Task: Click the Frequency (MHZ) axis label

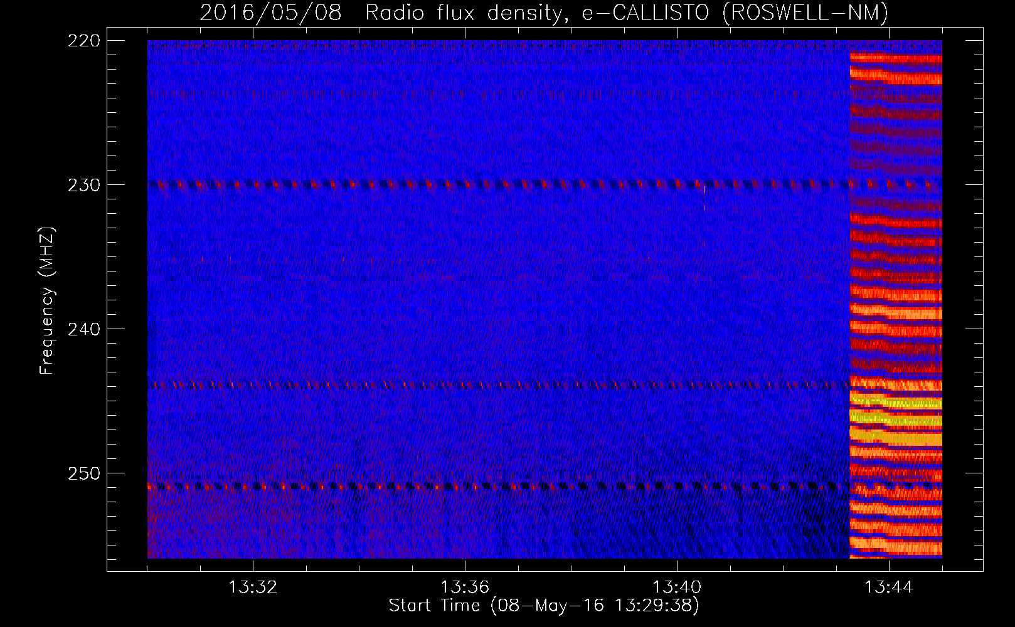Action: pyautogui.click(x=47, y=301)
